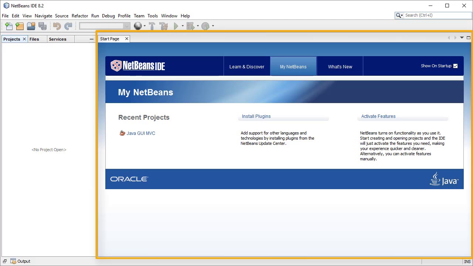This screenshot has width=473, height=266.
Task: Open the File menu
Action: tap(5, 16)
